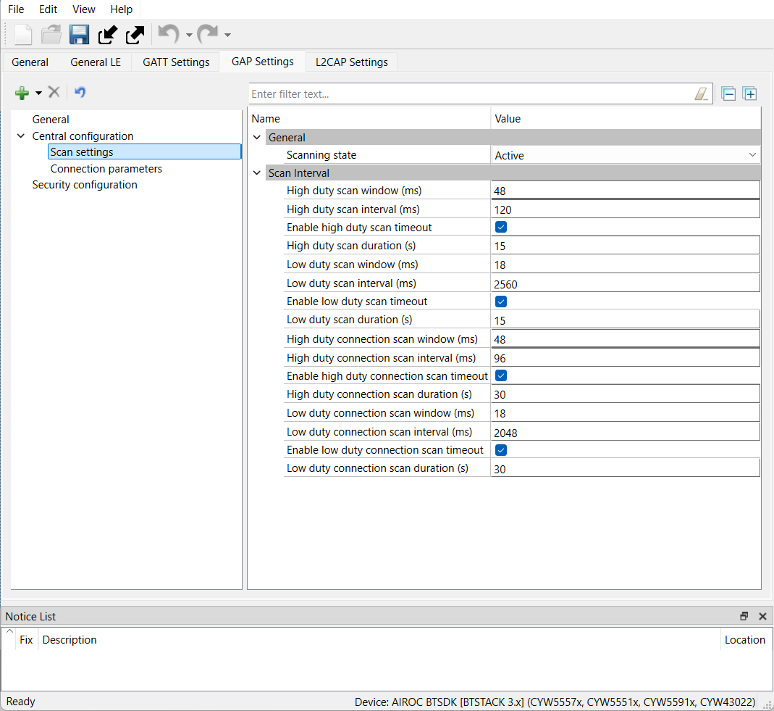This screenshot has height=711, width=774.
Task: Disable low duty connection scan timeout
Action: 501,450
